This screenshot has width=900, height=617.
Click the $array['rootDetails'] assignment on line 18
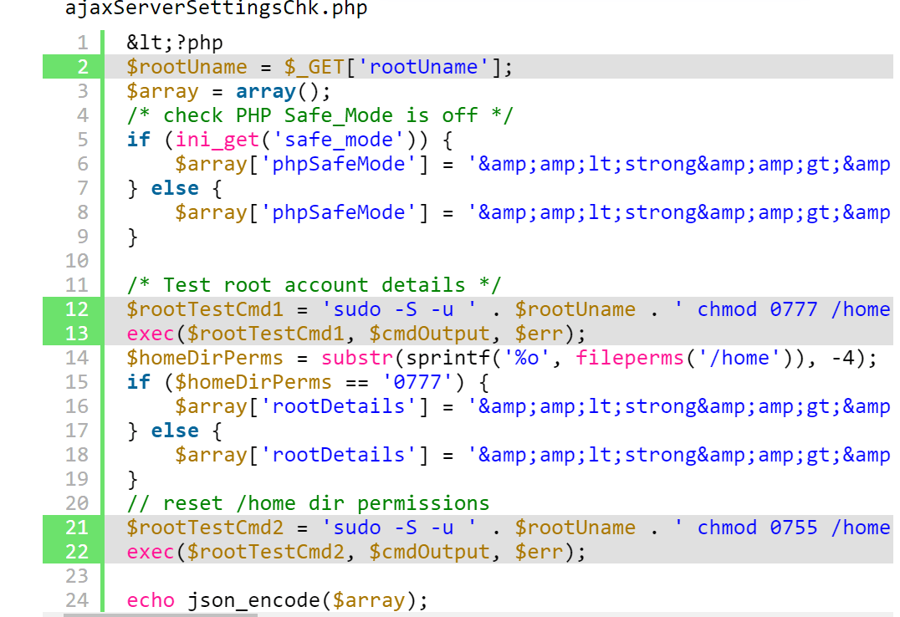point(533,455)
